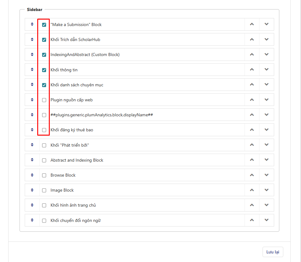Click the reorder icon beside Browse Block
The height and width of the screenshot is (262, 301).
coord(32,175)
